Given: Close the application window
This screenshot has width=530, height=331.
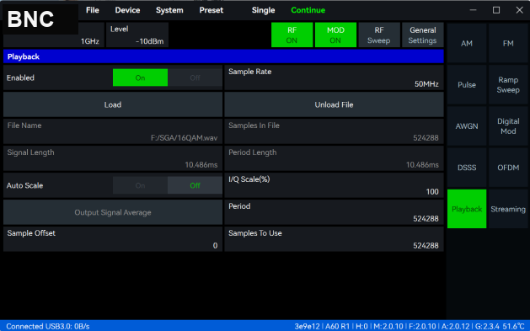Looking at the screenshot, I should click(520, 10).
